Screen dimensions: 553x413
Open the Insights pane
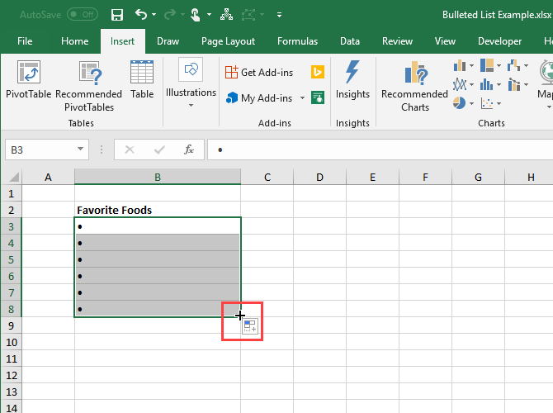point(352,82)
